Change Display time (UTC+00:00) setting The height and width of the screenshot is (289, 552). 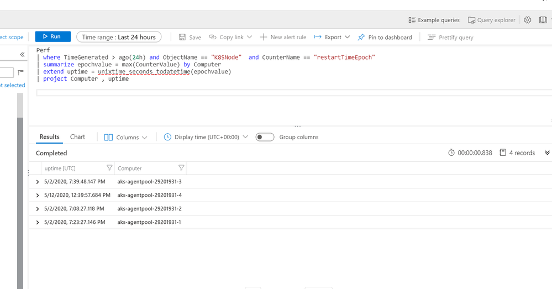click(x=206, y=137)
